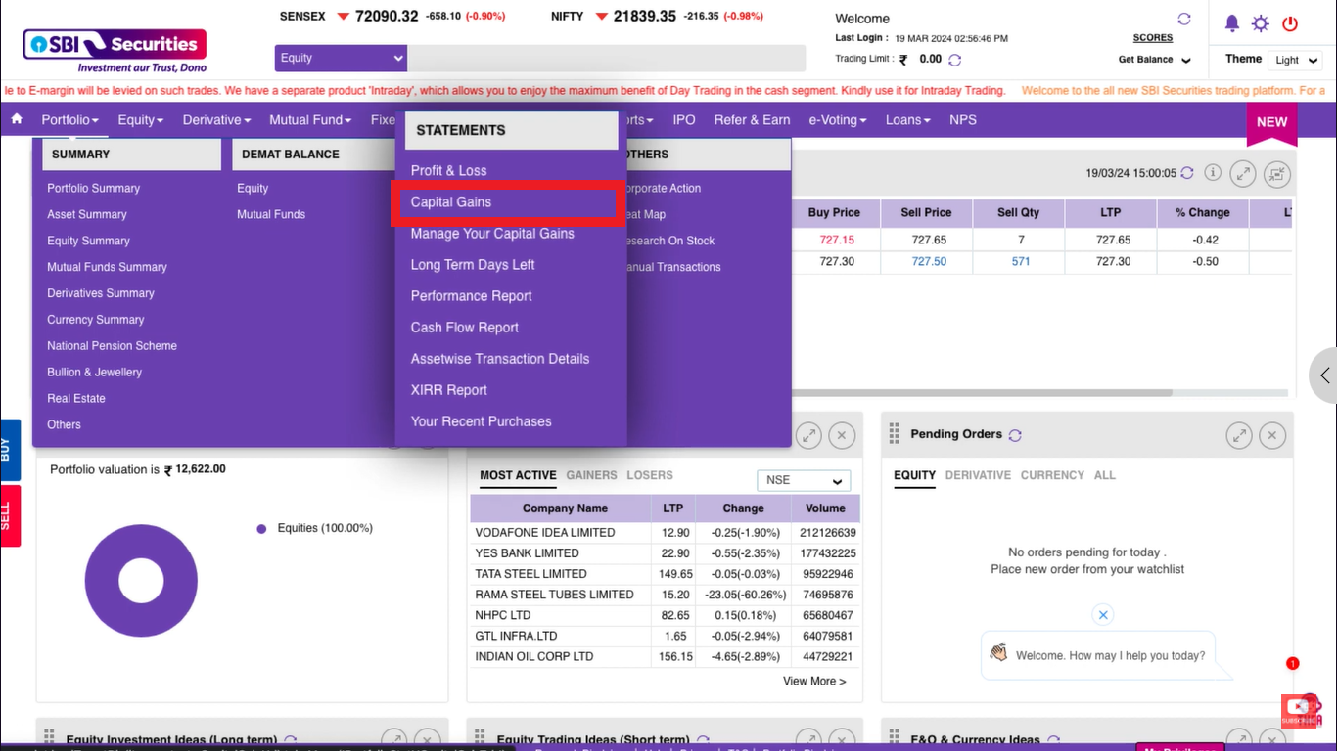Open Long Term Days Left
The height and width of the screenshot is (751, 1337).
coord(473,264)
